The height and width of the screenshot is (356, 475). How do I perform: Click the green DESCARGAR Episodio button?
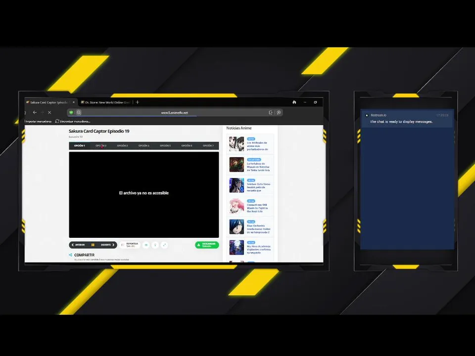(x=207, y=245)
